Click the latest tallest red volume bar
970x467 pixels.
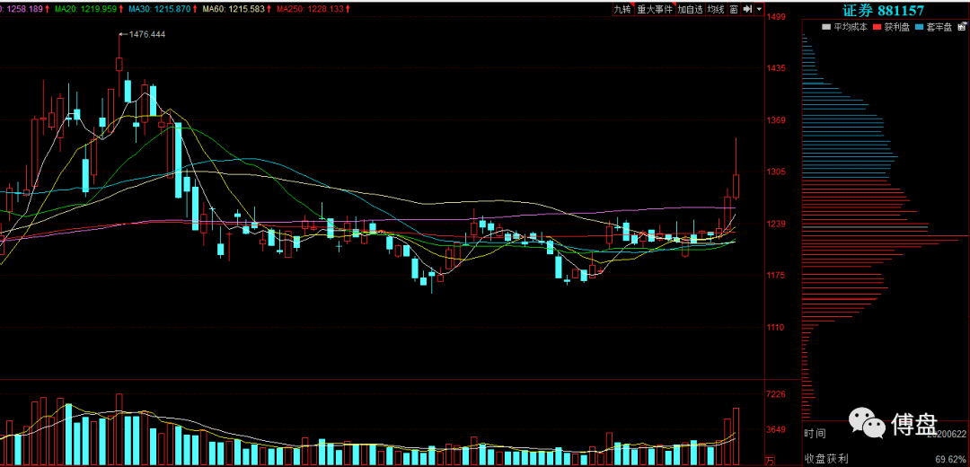pos(736,436)
